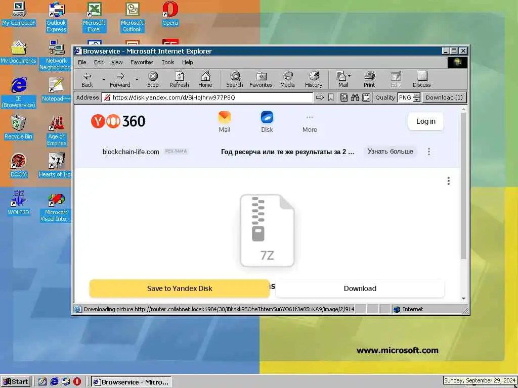Click the binoculars find icon
This screenshot has width=518, height=388.
355,98
